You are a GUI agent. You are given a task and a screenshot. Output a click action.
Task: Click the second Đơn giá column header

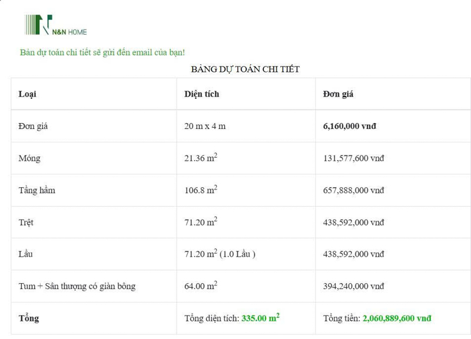tap(338, 94)
